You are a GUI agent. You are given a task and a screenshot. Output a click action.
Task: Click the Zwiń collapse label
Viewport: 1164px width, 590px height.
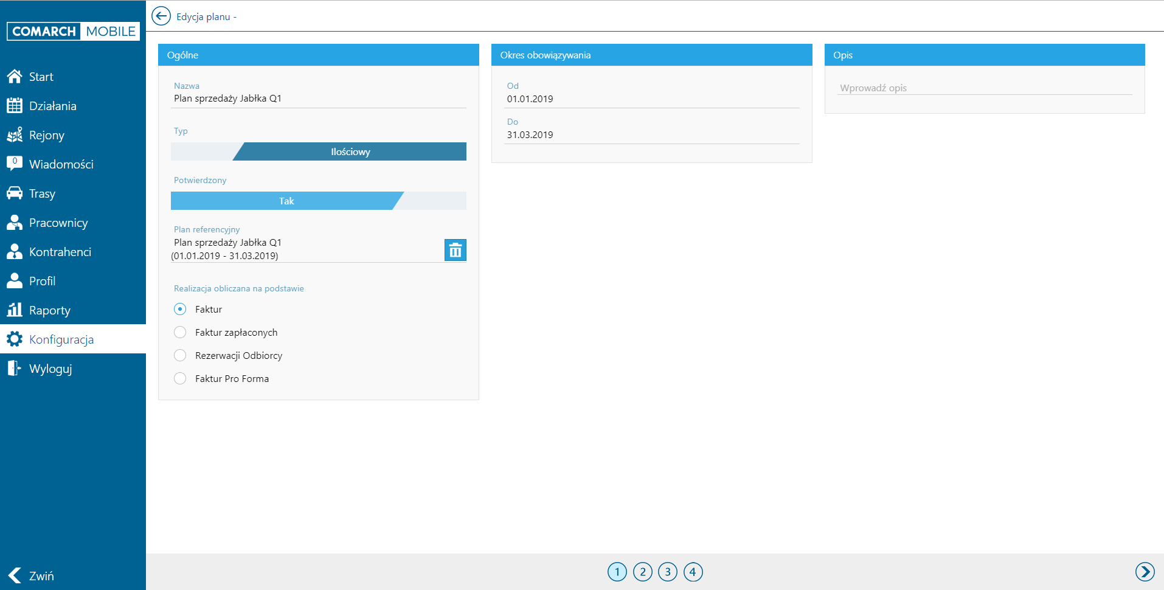click(41, 576)
